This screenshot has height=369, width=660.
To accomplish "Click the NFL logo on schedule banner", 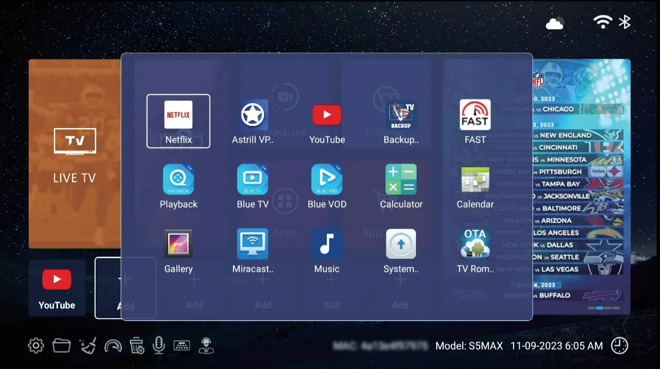I will 538,79.
